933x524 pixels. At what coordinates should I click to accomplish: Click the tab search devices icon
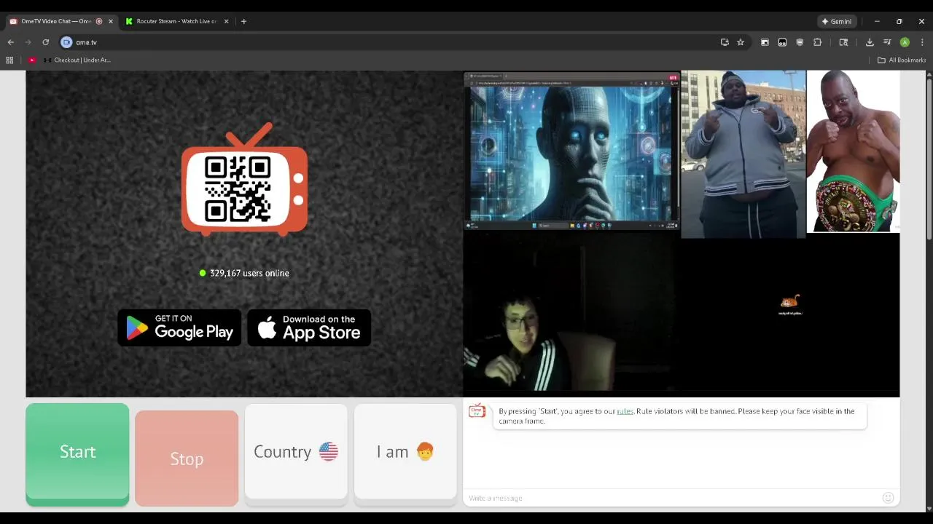843,42
